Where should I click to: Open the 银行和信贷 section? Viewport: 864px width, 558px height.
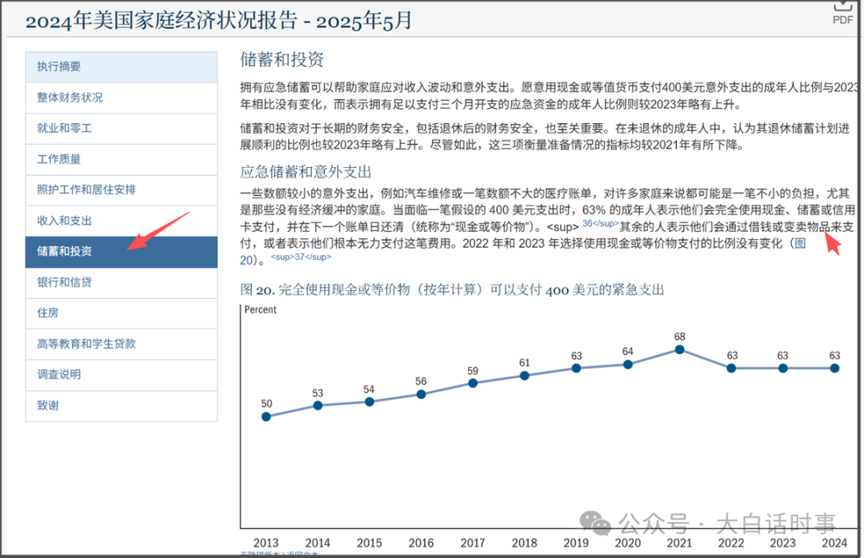(122, 282)
